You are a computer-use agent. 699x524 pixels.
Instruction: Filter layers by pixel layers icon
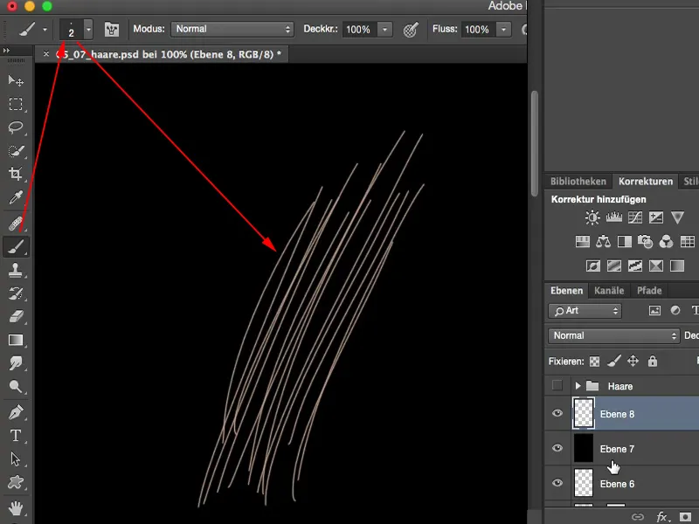(654, 311)
